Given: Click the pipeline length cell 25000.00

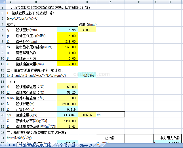Looking at the screenshot, I should click(67, 104).
